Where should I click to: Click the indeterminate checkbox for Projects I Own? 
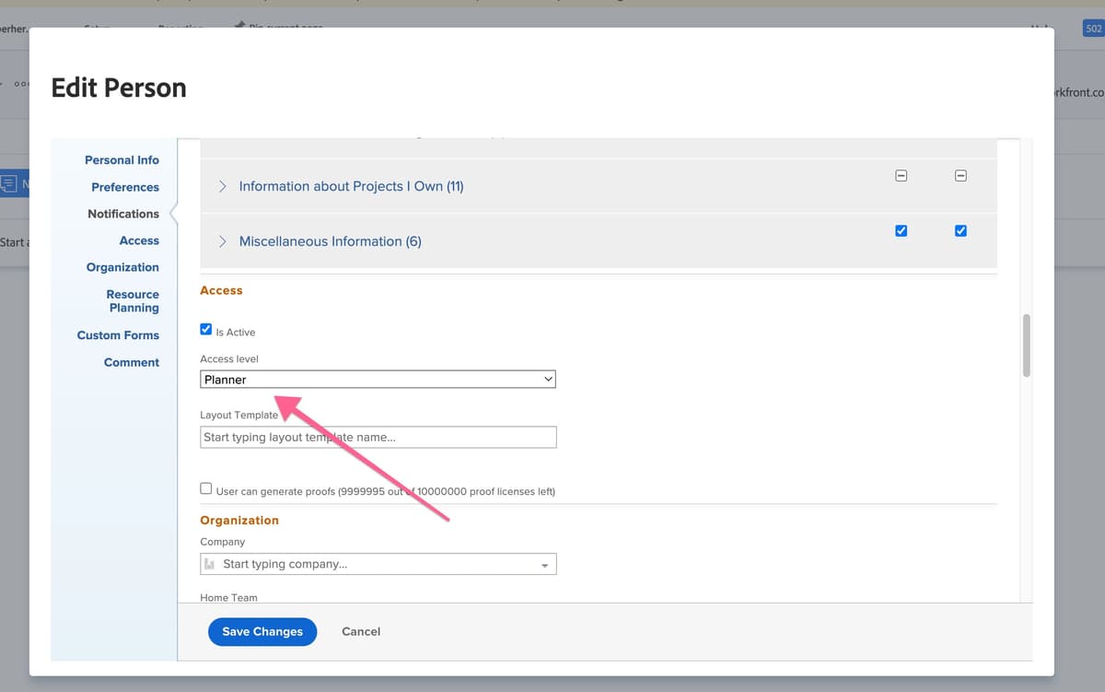[x=901, y=175]
